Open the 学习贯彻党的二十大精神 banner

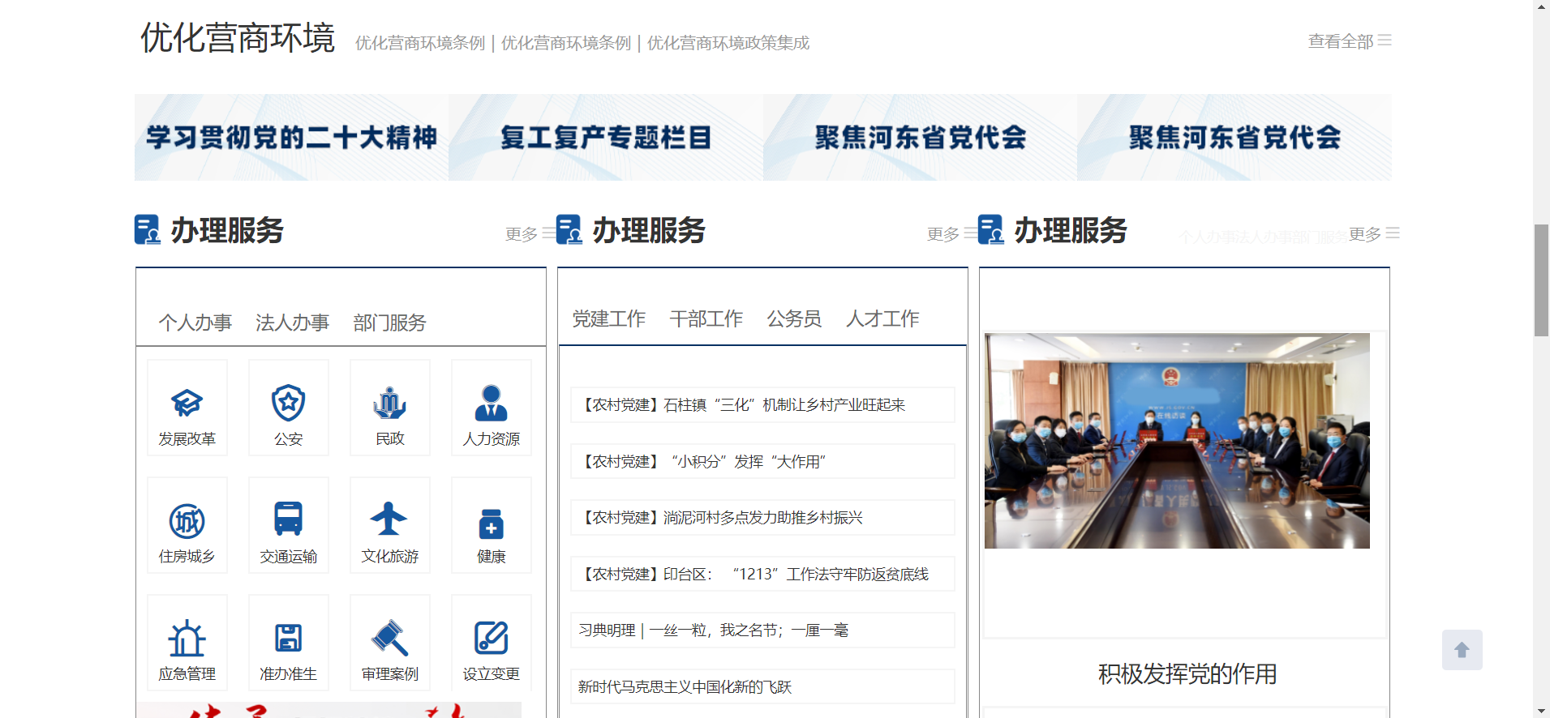(x=291, y=137)
